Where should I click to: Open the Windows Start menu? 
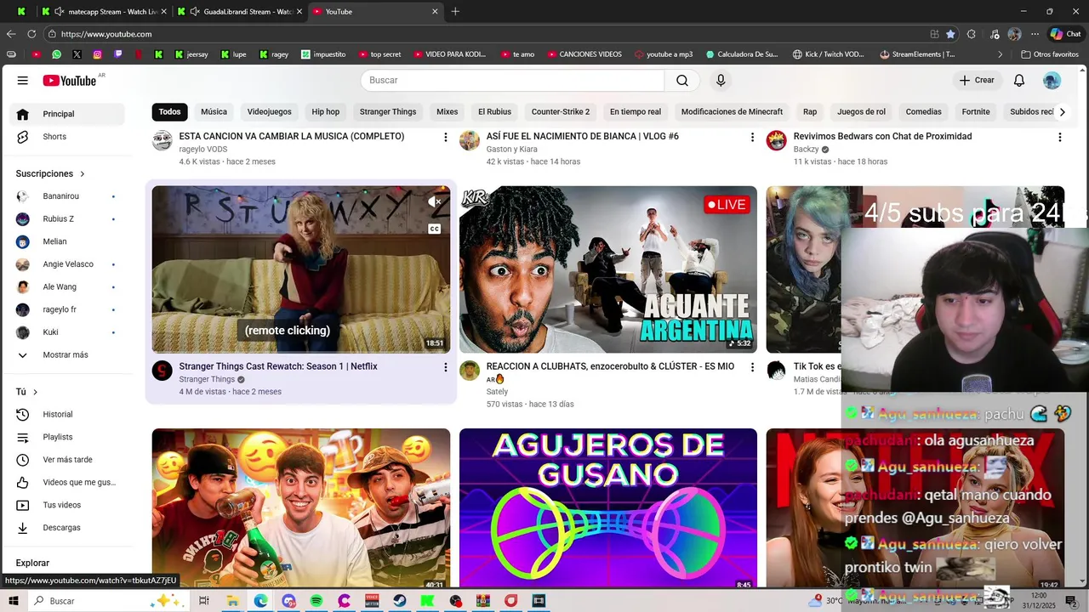tap(14, 601)
